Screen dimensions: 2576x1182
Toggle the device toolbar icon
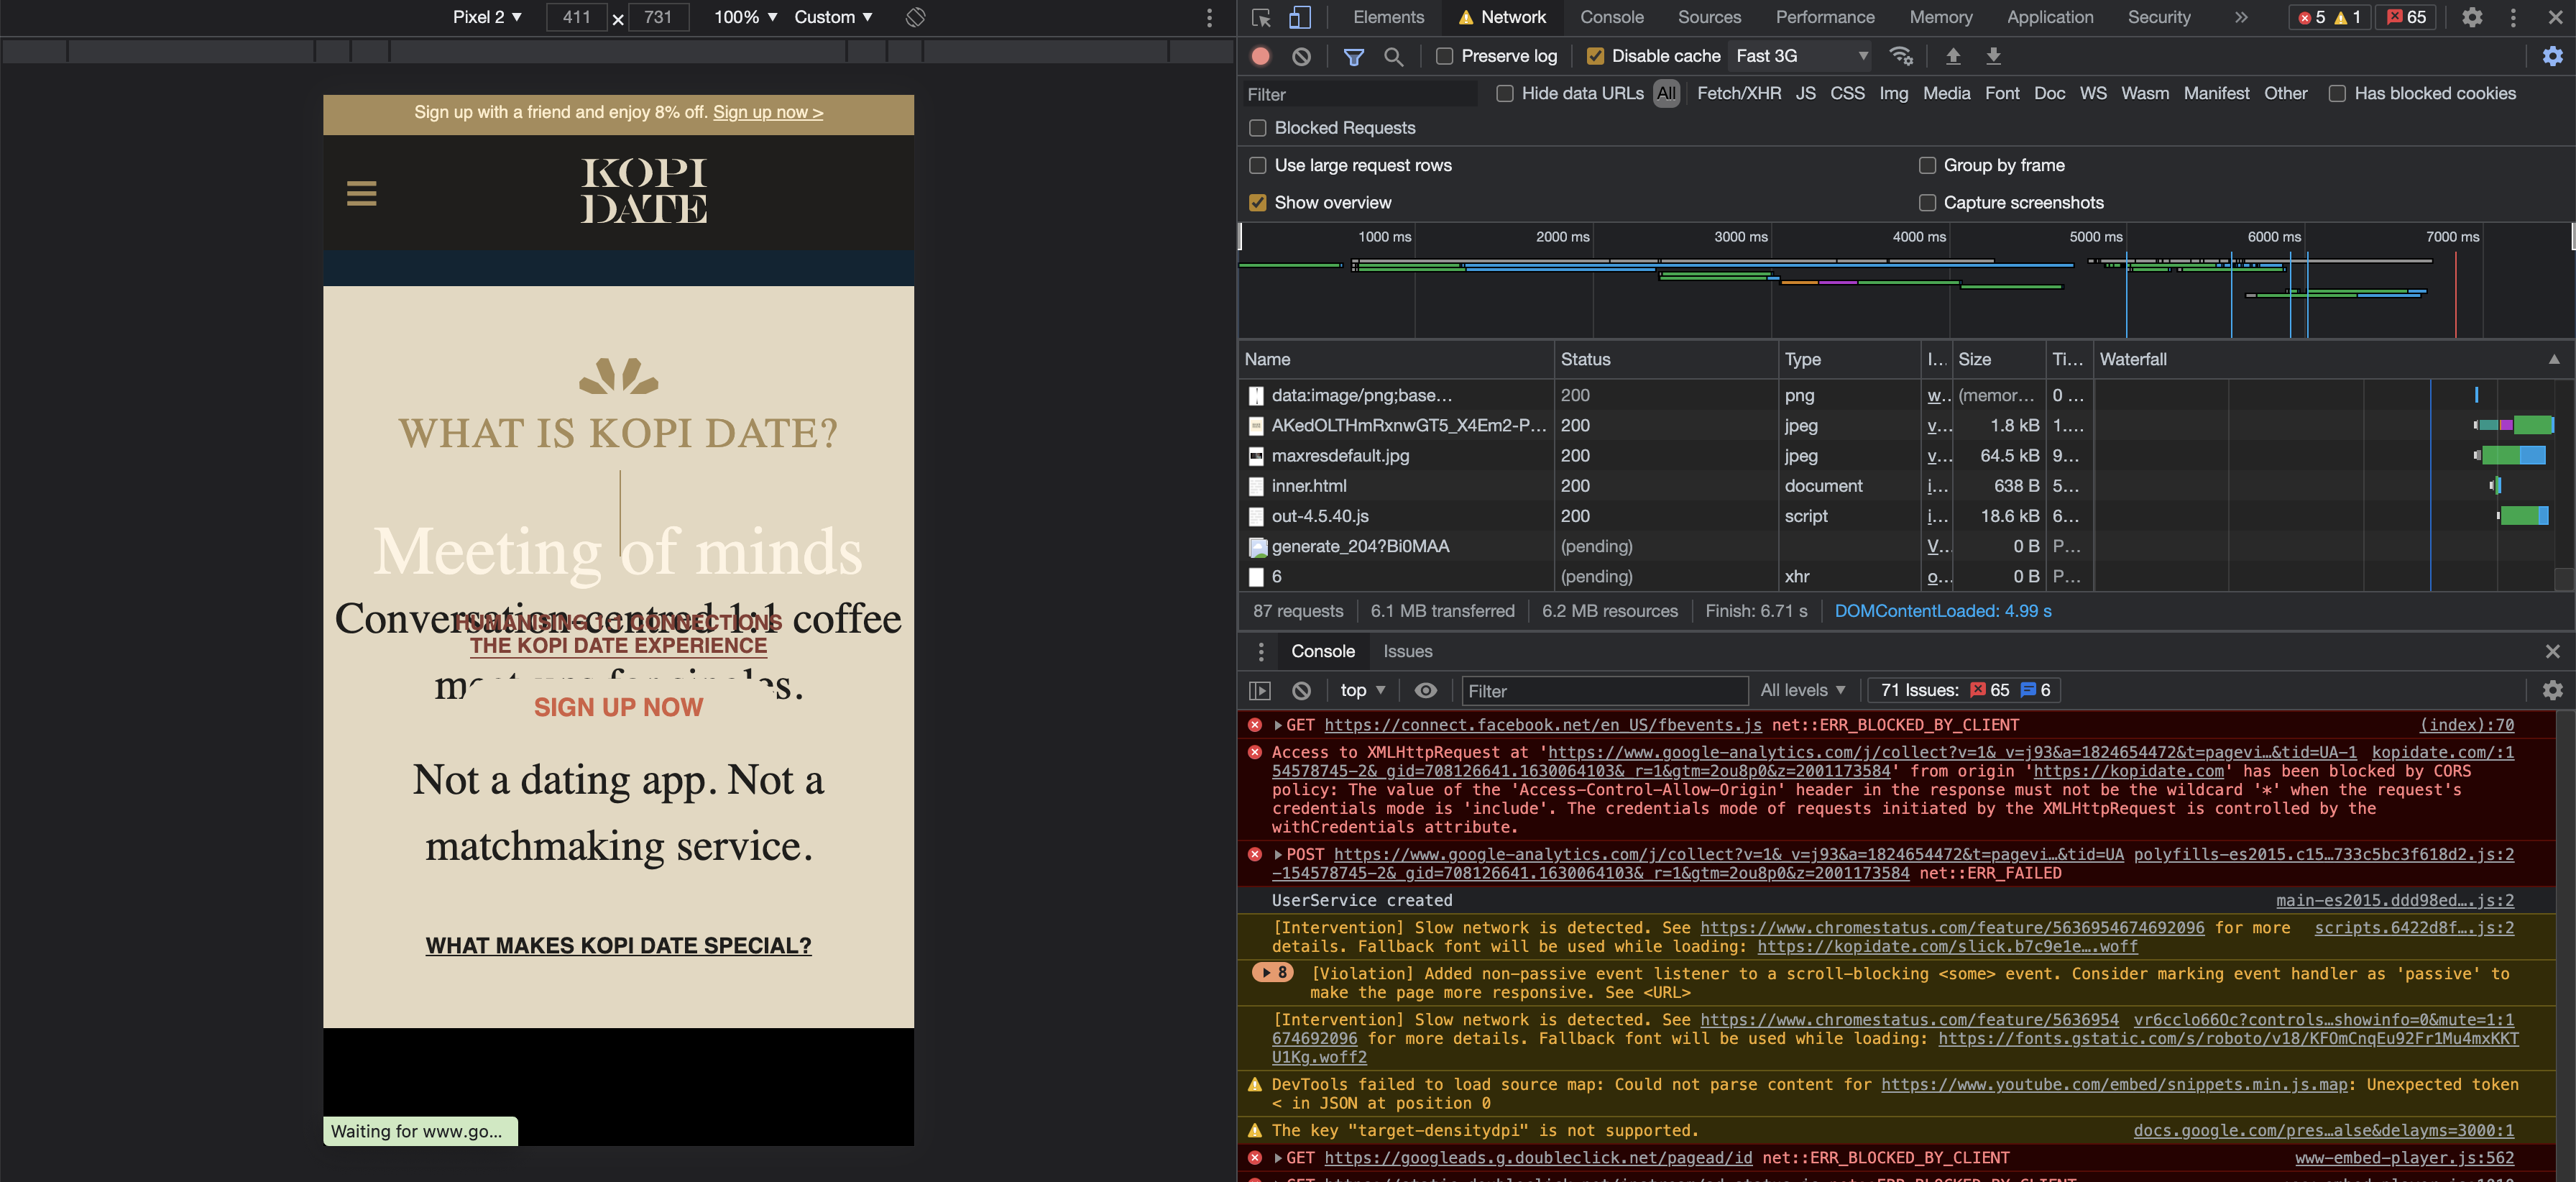point(1299,17)
